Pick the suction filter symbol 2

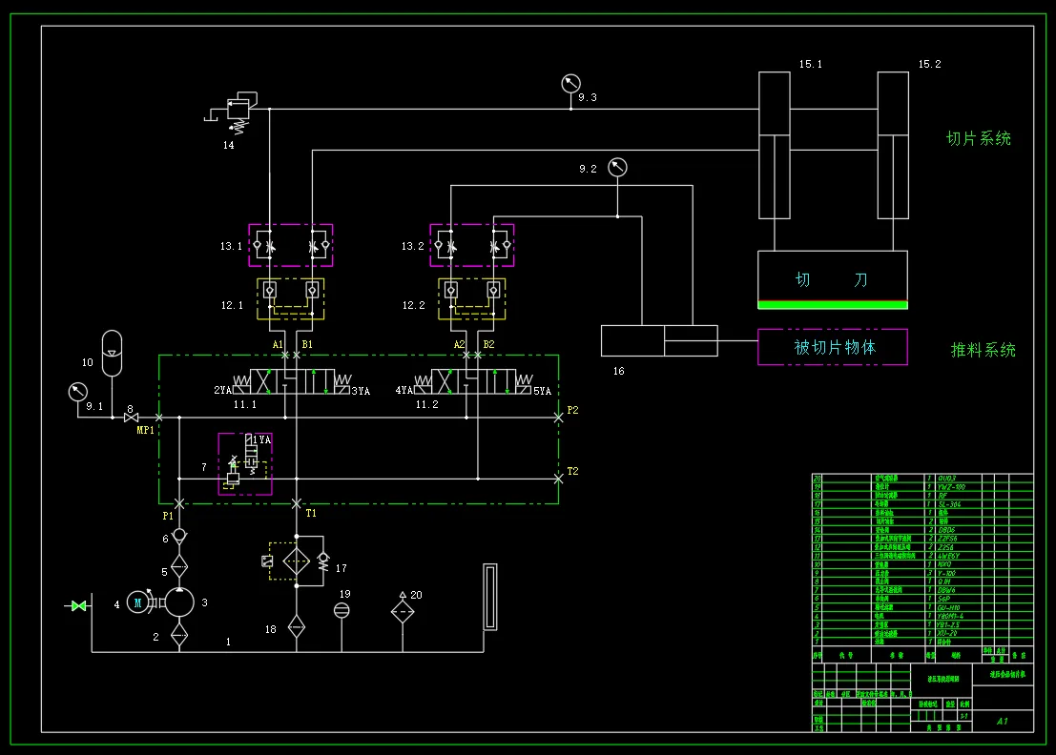(179, 634)
